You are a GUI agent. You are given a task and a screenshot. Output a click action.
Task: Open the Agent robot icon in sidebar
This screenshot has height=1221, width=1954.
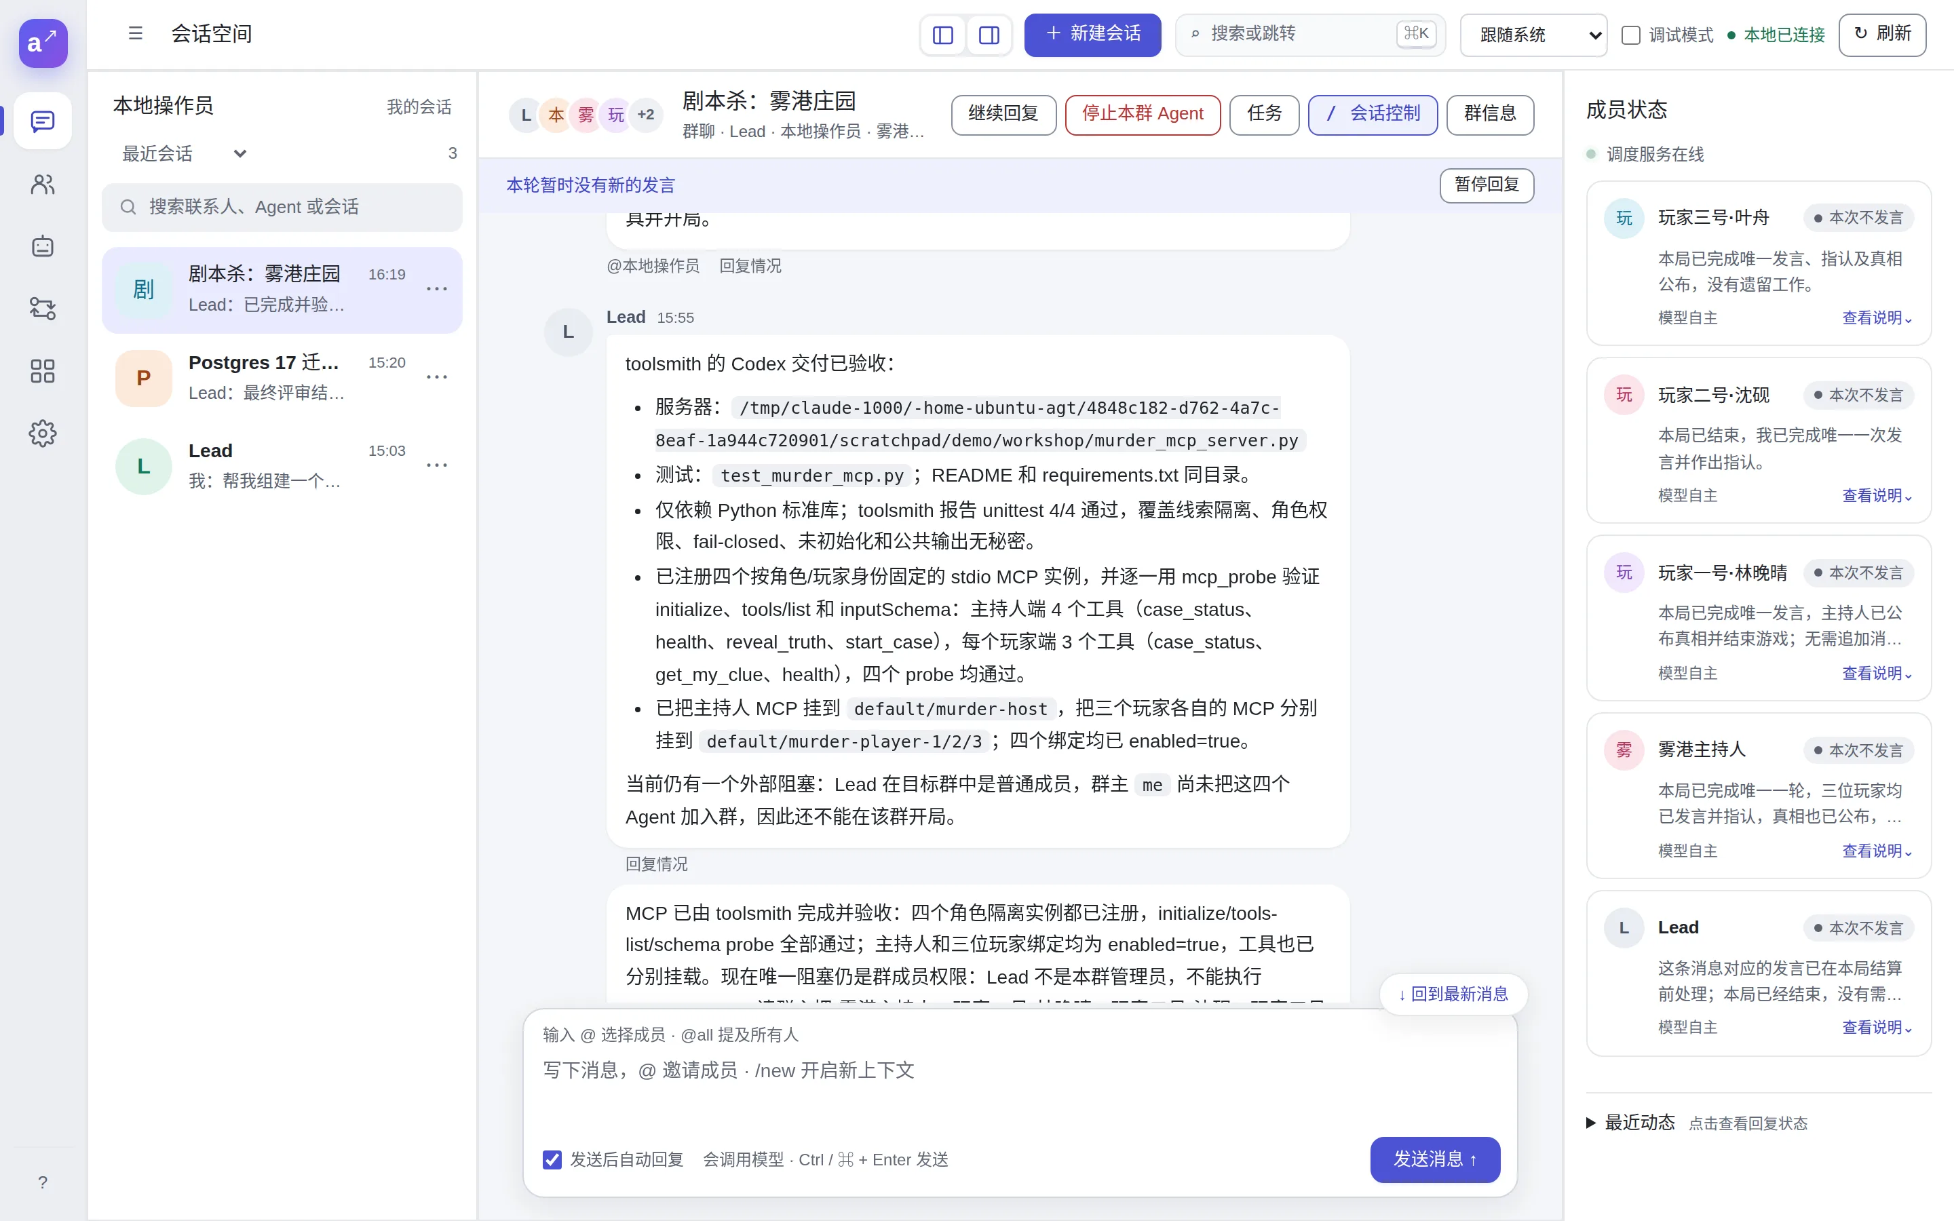click(42, 246)
